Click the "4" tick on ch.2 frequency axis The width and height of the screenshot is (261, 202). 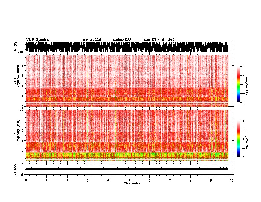23,141
